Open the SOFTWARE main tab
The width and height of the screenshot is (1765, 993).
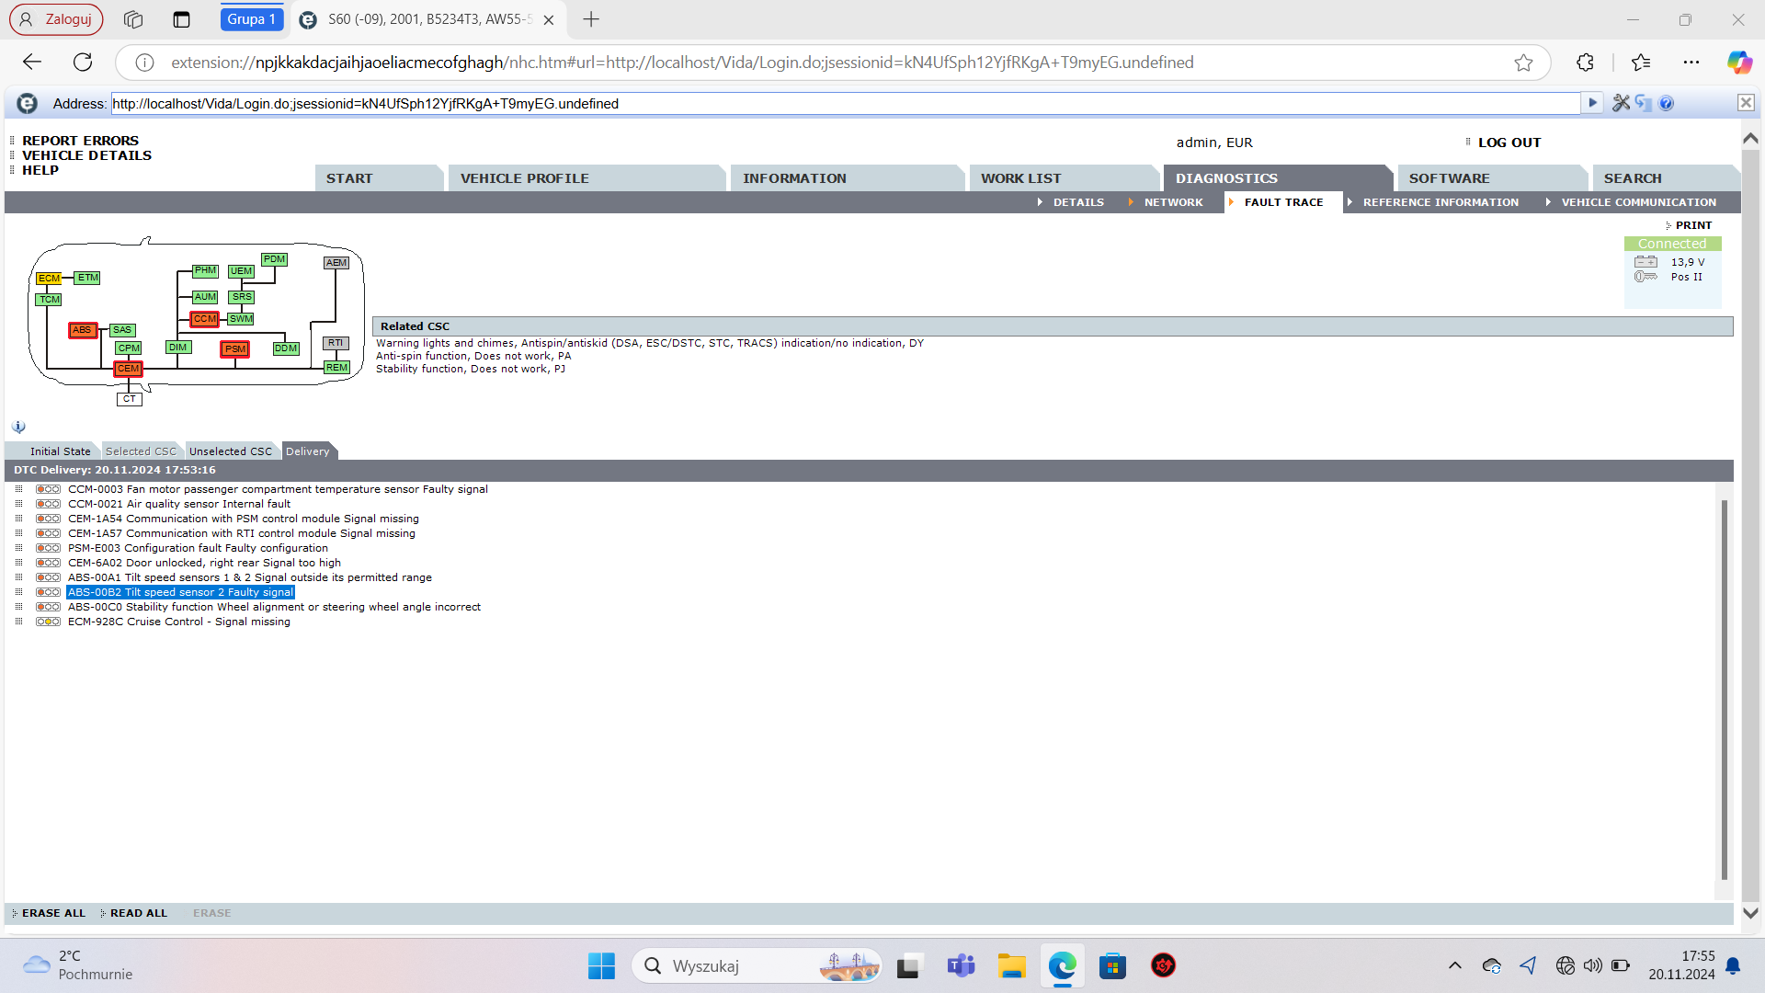1449,178
